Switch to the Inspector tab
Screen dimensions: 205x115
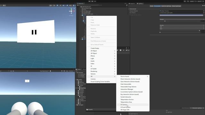(132, 4)
